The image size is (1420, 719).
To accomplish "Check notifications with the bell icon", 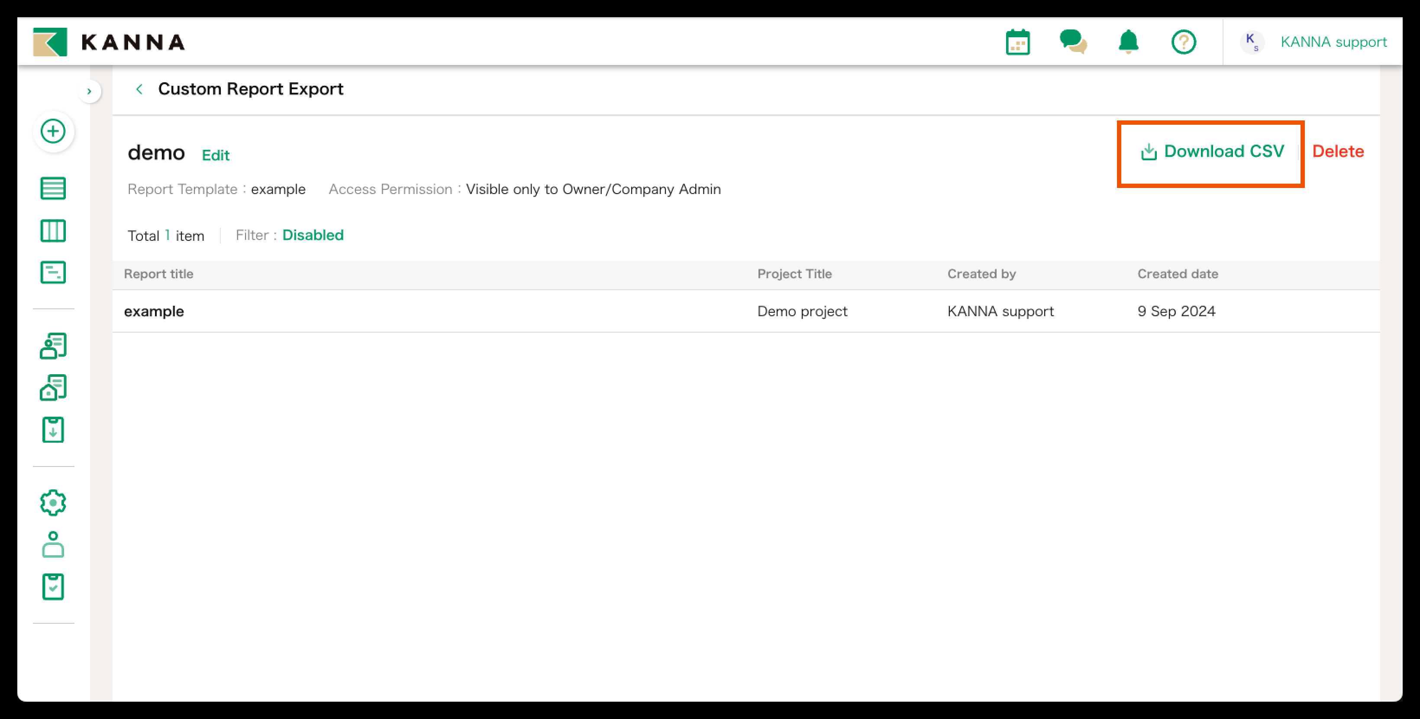I will pyautogui.click(x=1128, y=41).
